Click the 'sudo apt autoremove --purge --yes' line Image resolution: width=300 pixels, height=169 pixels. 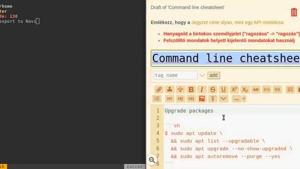click(x=225, y=156)
